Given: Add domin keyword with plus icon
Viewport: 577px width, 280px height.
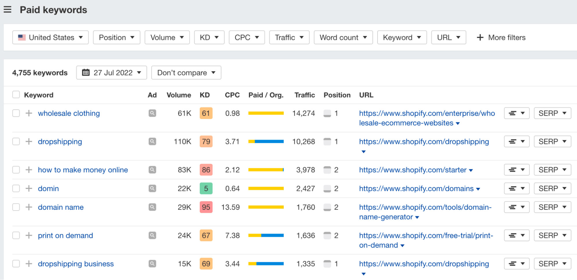Looking at the screenshot, I should tap(29, 188).
